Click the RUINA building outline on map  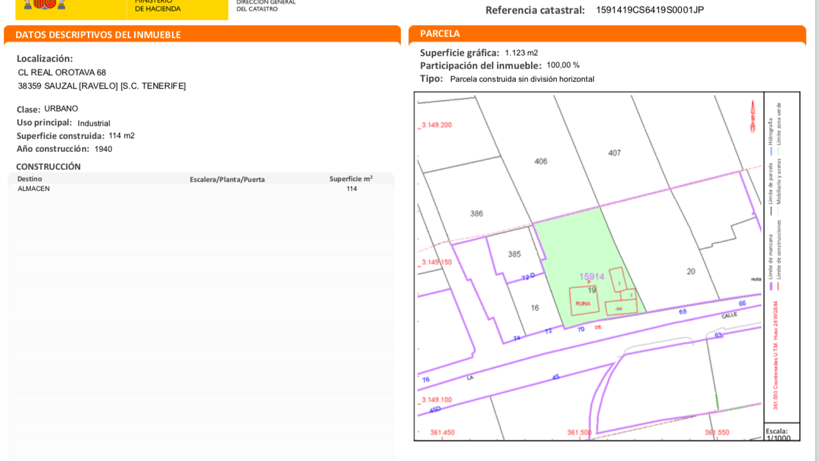(x=584, y=301)
